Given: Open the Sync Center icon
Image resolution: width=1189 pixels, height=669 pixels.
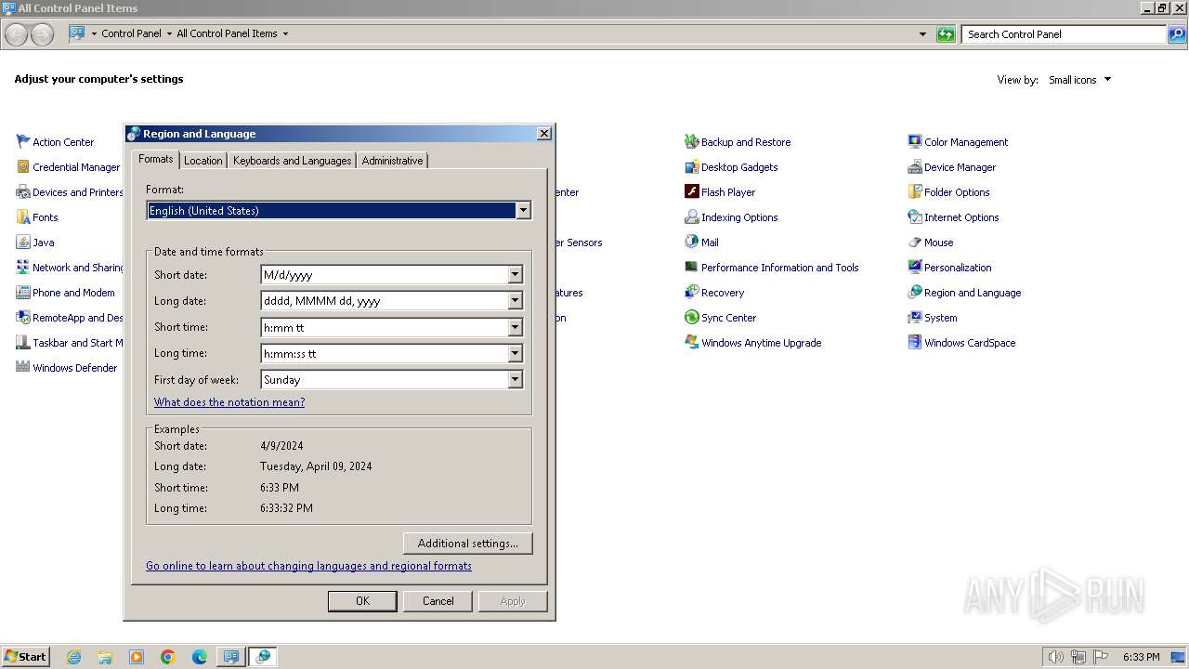Looking at the screenshot, I should [691, 318].
